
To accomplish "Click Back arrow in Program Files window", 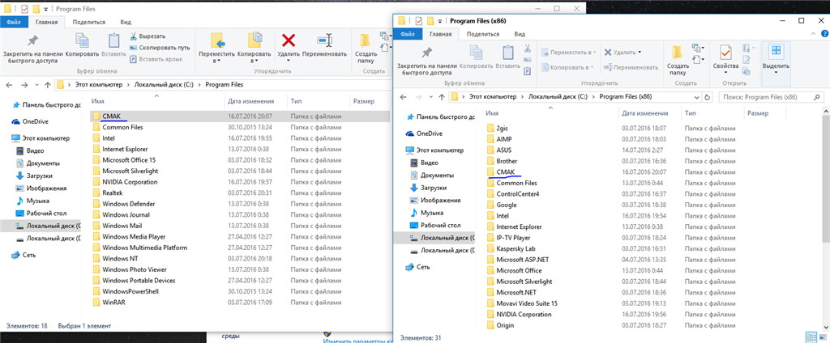I will (x=10, y=85).
